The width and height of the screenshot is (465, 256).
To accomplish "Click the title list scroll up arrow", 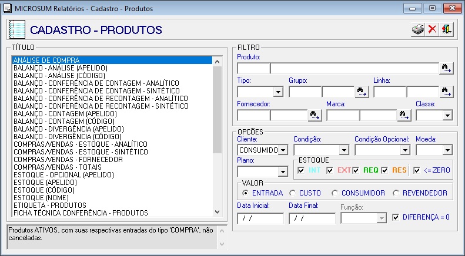I will click(217, 62).
